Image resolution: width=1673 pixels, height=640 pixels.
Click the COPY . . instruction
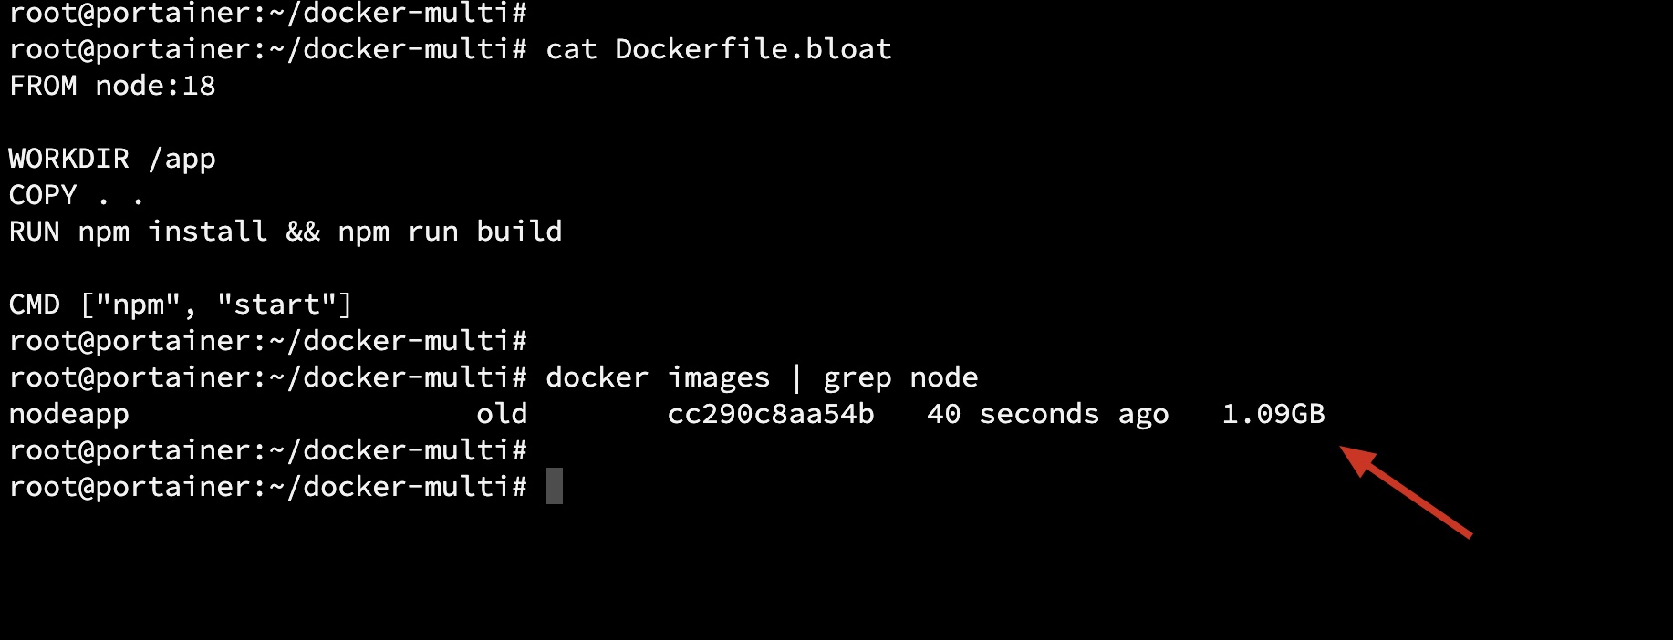click(x=77, y=195)
